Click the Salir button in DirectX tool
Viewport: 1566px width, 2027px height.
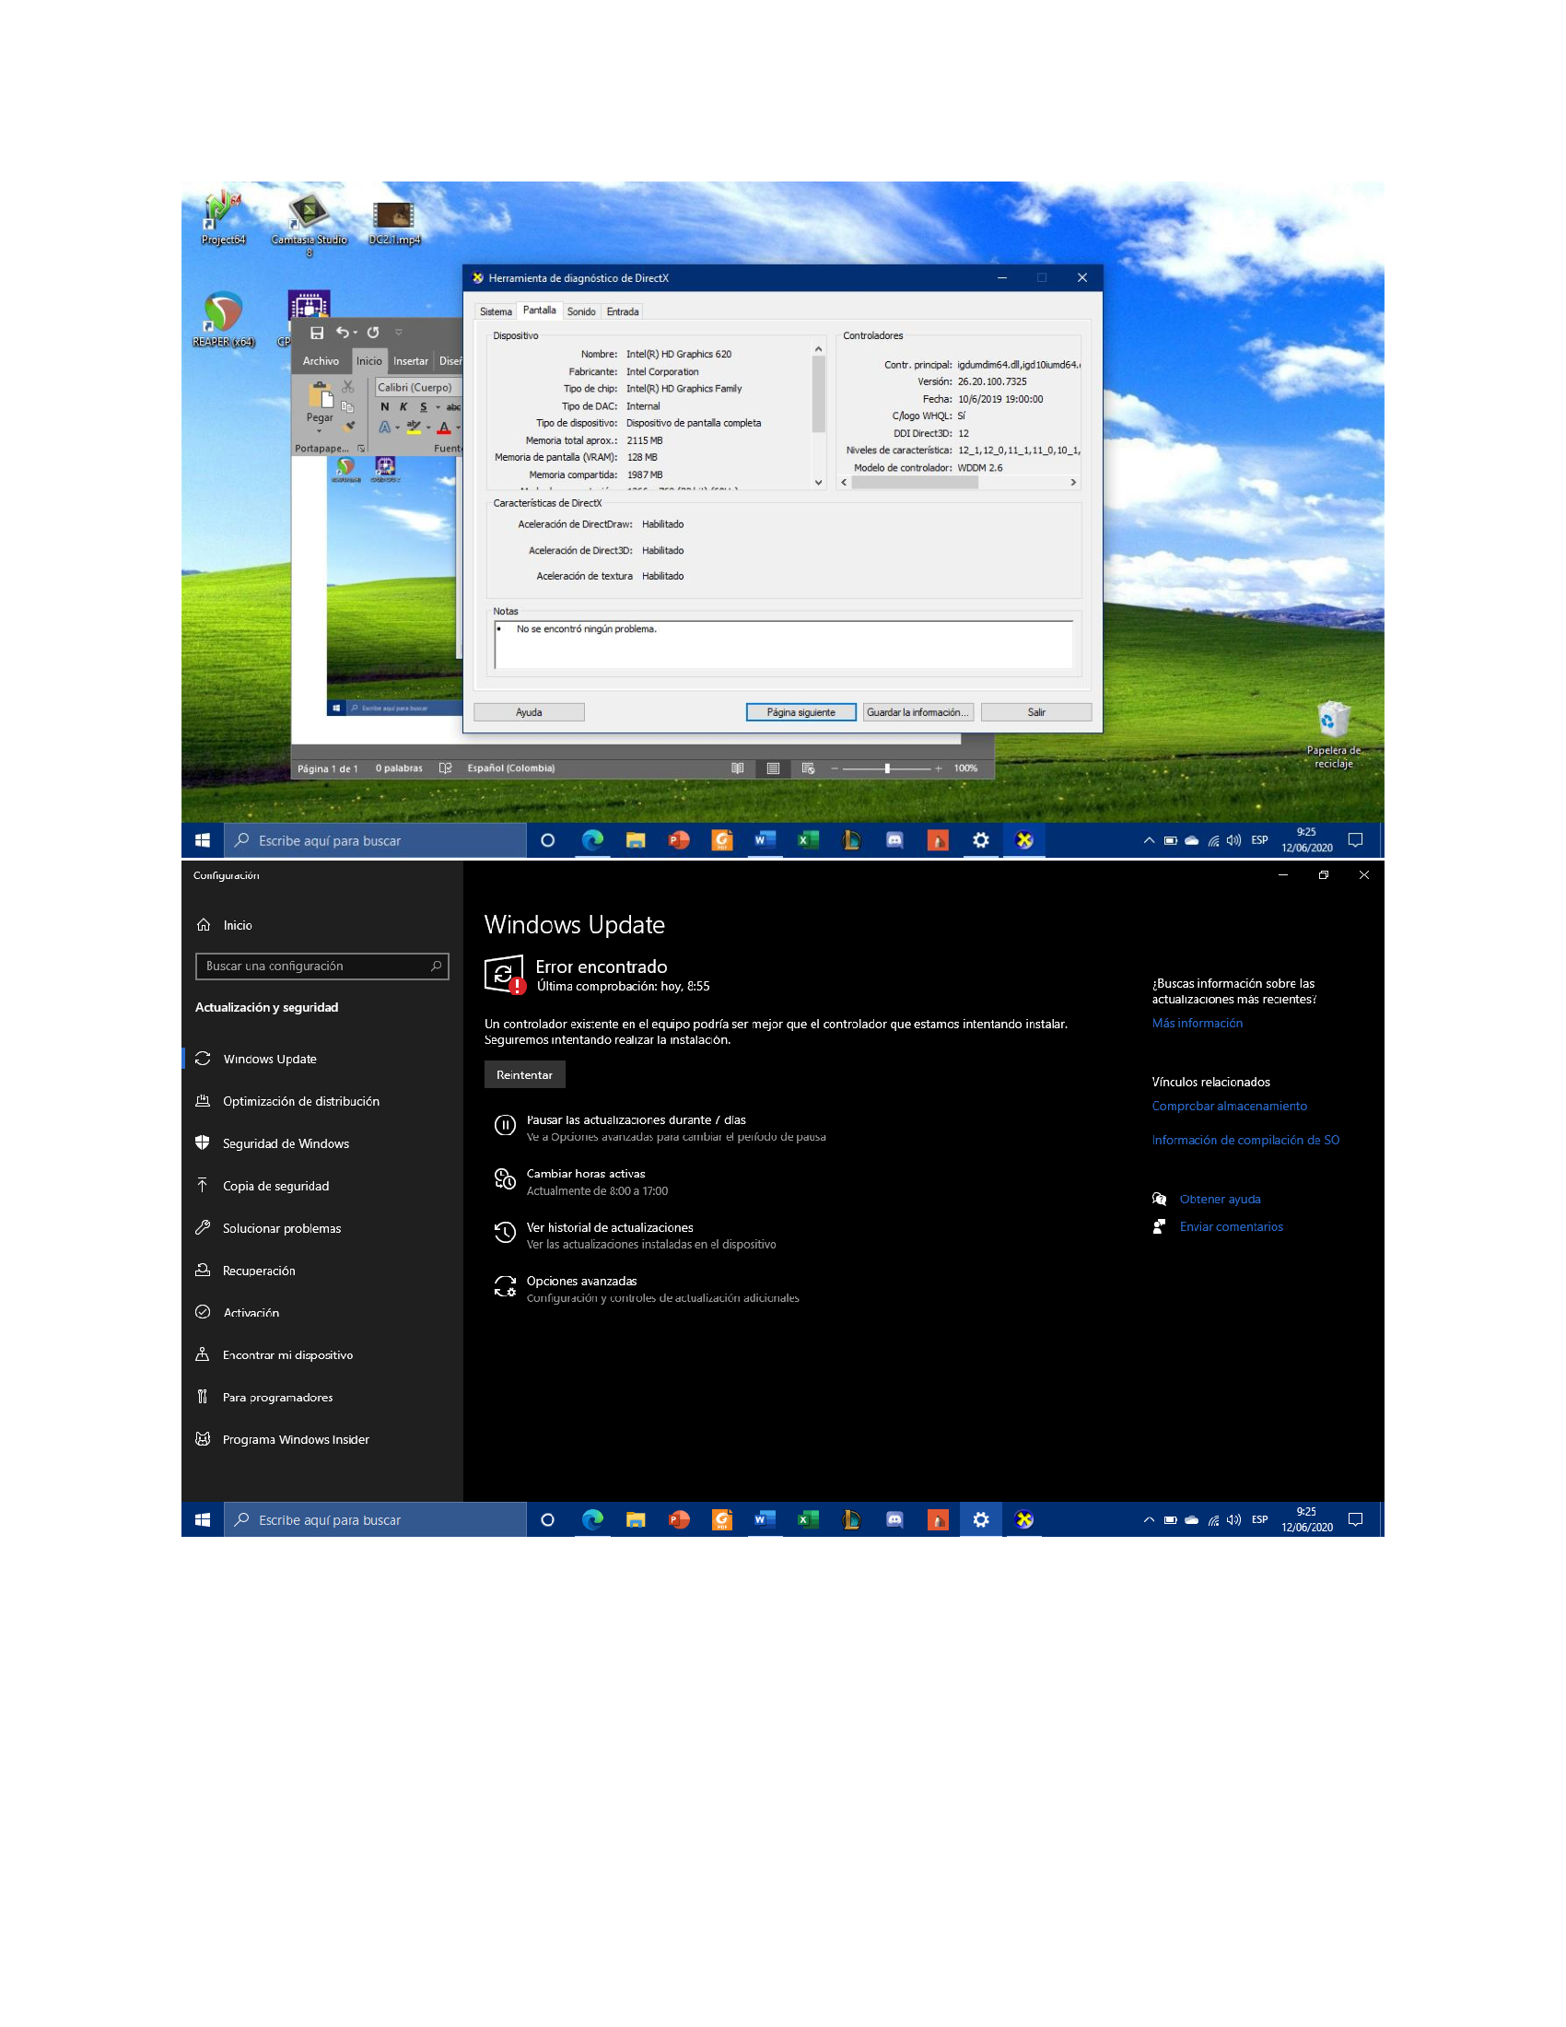pyautogui.click(x=1035, y=712)
